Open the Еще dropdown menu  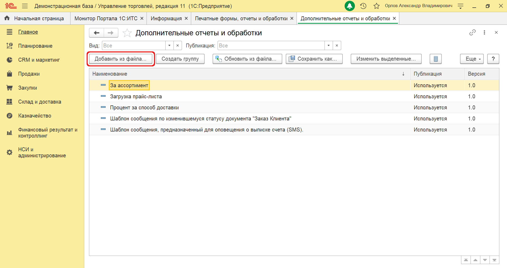pyautogui.click(x=472, y=59)
